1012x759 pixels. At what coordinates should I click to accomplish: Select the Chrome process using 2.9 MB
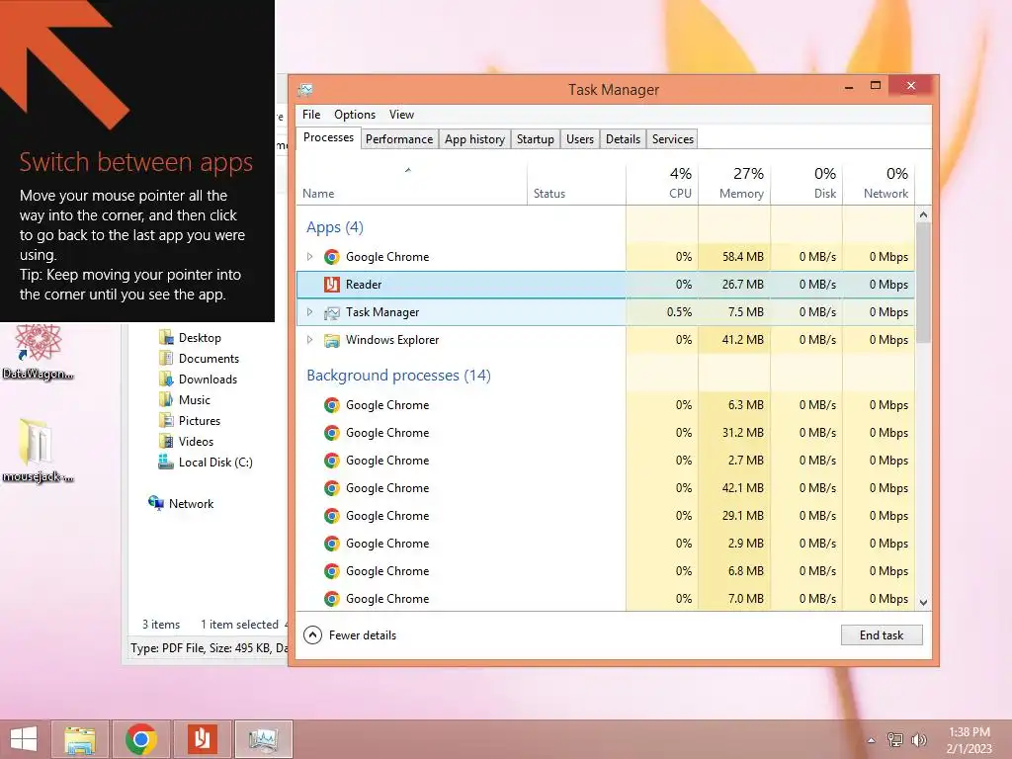pyautogui.click(x=606, y=545)
